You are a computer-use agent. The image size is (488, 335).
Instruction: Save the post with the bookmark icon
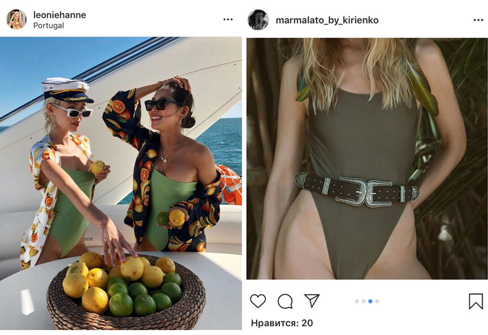point(476,301)
